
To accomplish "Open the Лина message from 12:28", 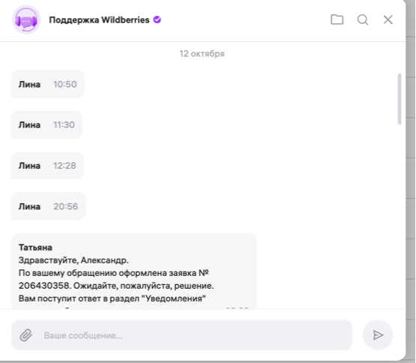I will click(x=47, y=166).
